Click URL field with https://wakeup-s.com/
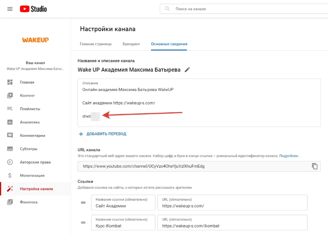This screenshot has width=328, height=234. 232,202
